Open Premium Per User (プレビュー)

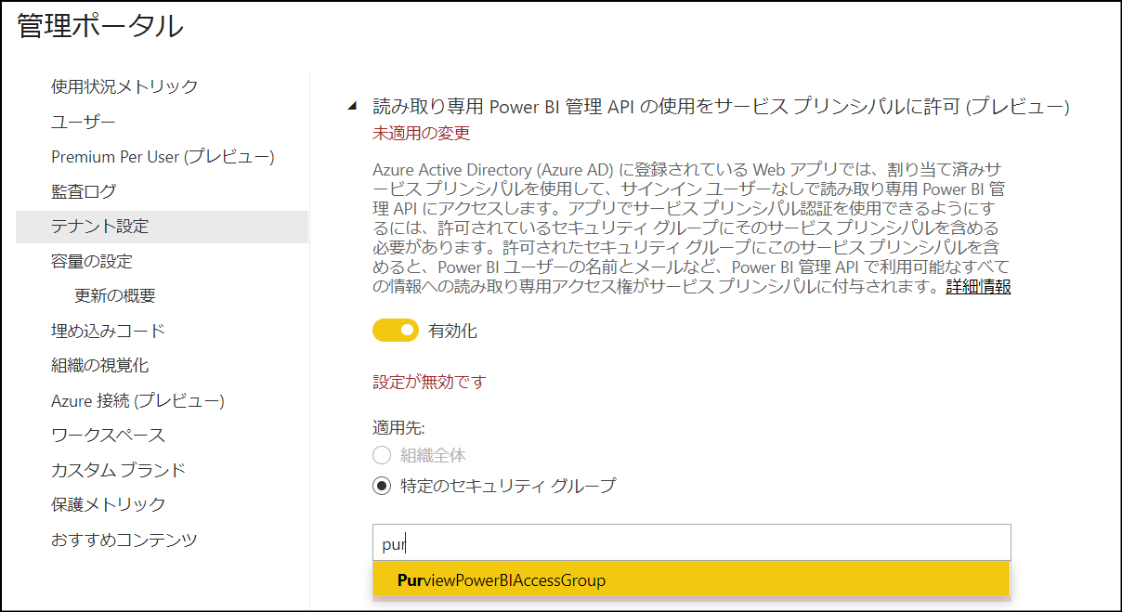(163, 156)
